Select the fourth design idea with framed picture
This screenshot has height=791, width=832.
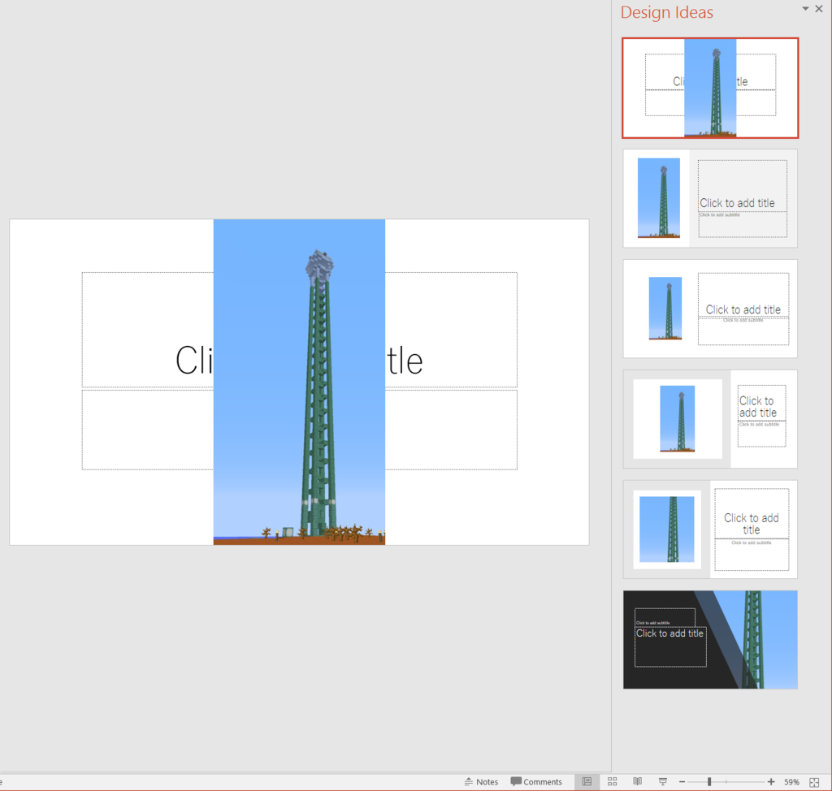[710, 419]
